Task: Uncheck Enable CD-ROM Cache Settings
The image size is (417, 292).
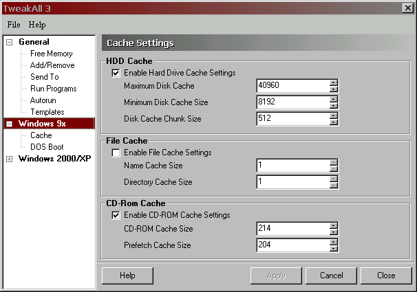Action: pos(116,215)
